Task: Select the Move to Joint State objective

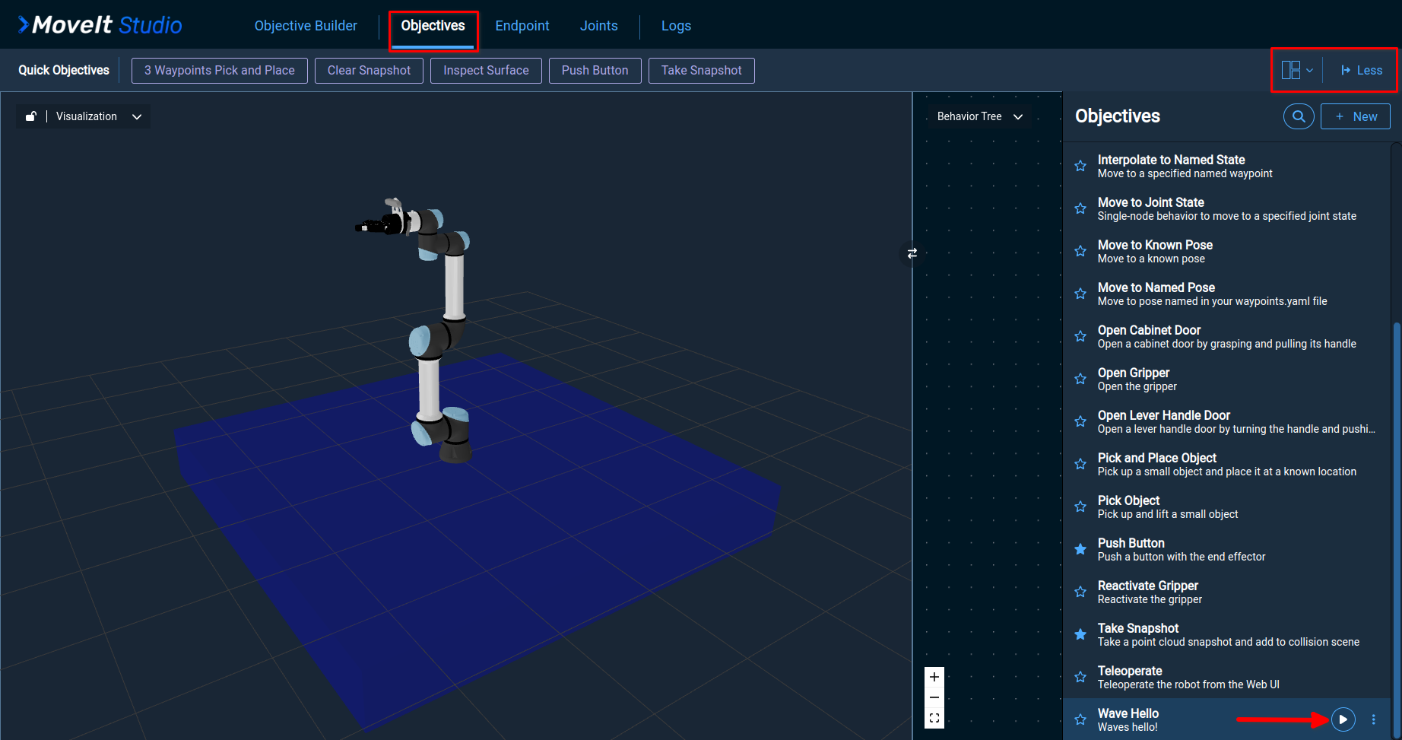Action: (1226, 208)
